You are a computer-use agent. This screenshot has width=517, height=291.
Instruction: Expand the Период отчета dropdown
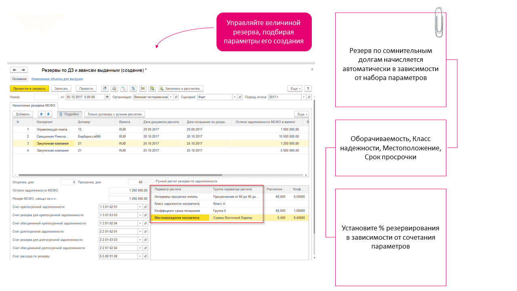point(304,97)
